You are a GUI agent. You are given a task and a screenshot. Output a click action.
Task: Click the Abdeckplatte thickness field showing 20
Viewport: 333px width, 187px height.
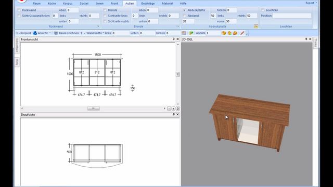point(188,21)
